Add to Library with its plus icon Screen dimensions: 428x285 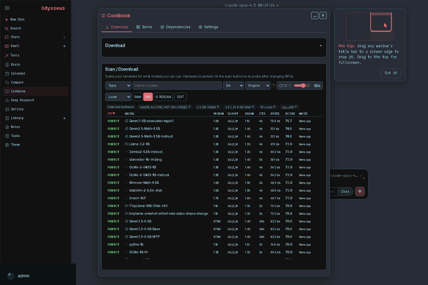click(x=64, y=118)
